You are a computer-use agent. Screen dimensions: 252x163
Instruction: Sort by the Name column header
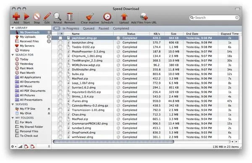[x=89, y=34]
